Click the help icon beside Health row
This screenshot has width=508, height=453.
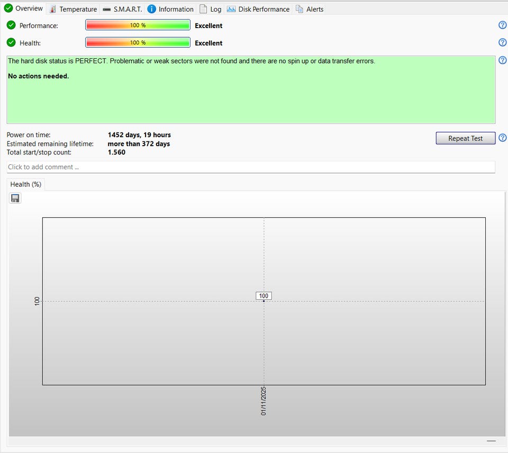click(502, 43)
